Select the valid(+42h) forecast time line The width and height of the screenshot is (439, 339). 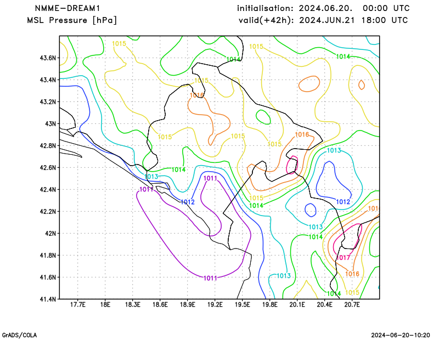[x=323, y=20]
